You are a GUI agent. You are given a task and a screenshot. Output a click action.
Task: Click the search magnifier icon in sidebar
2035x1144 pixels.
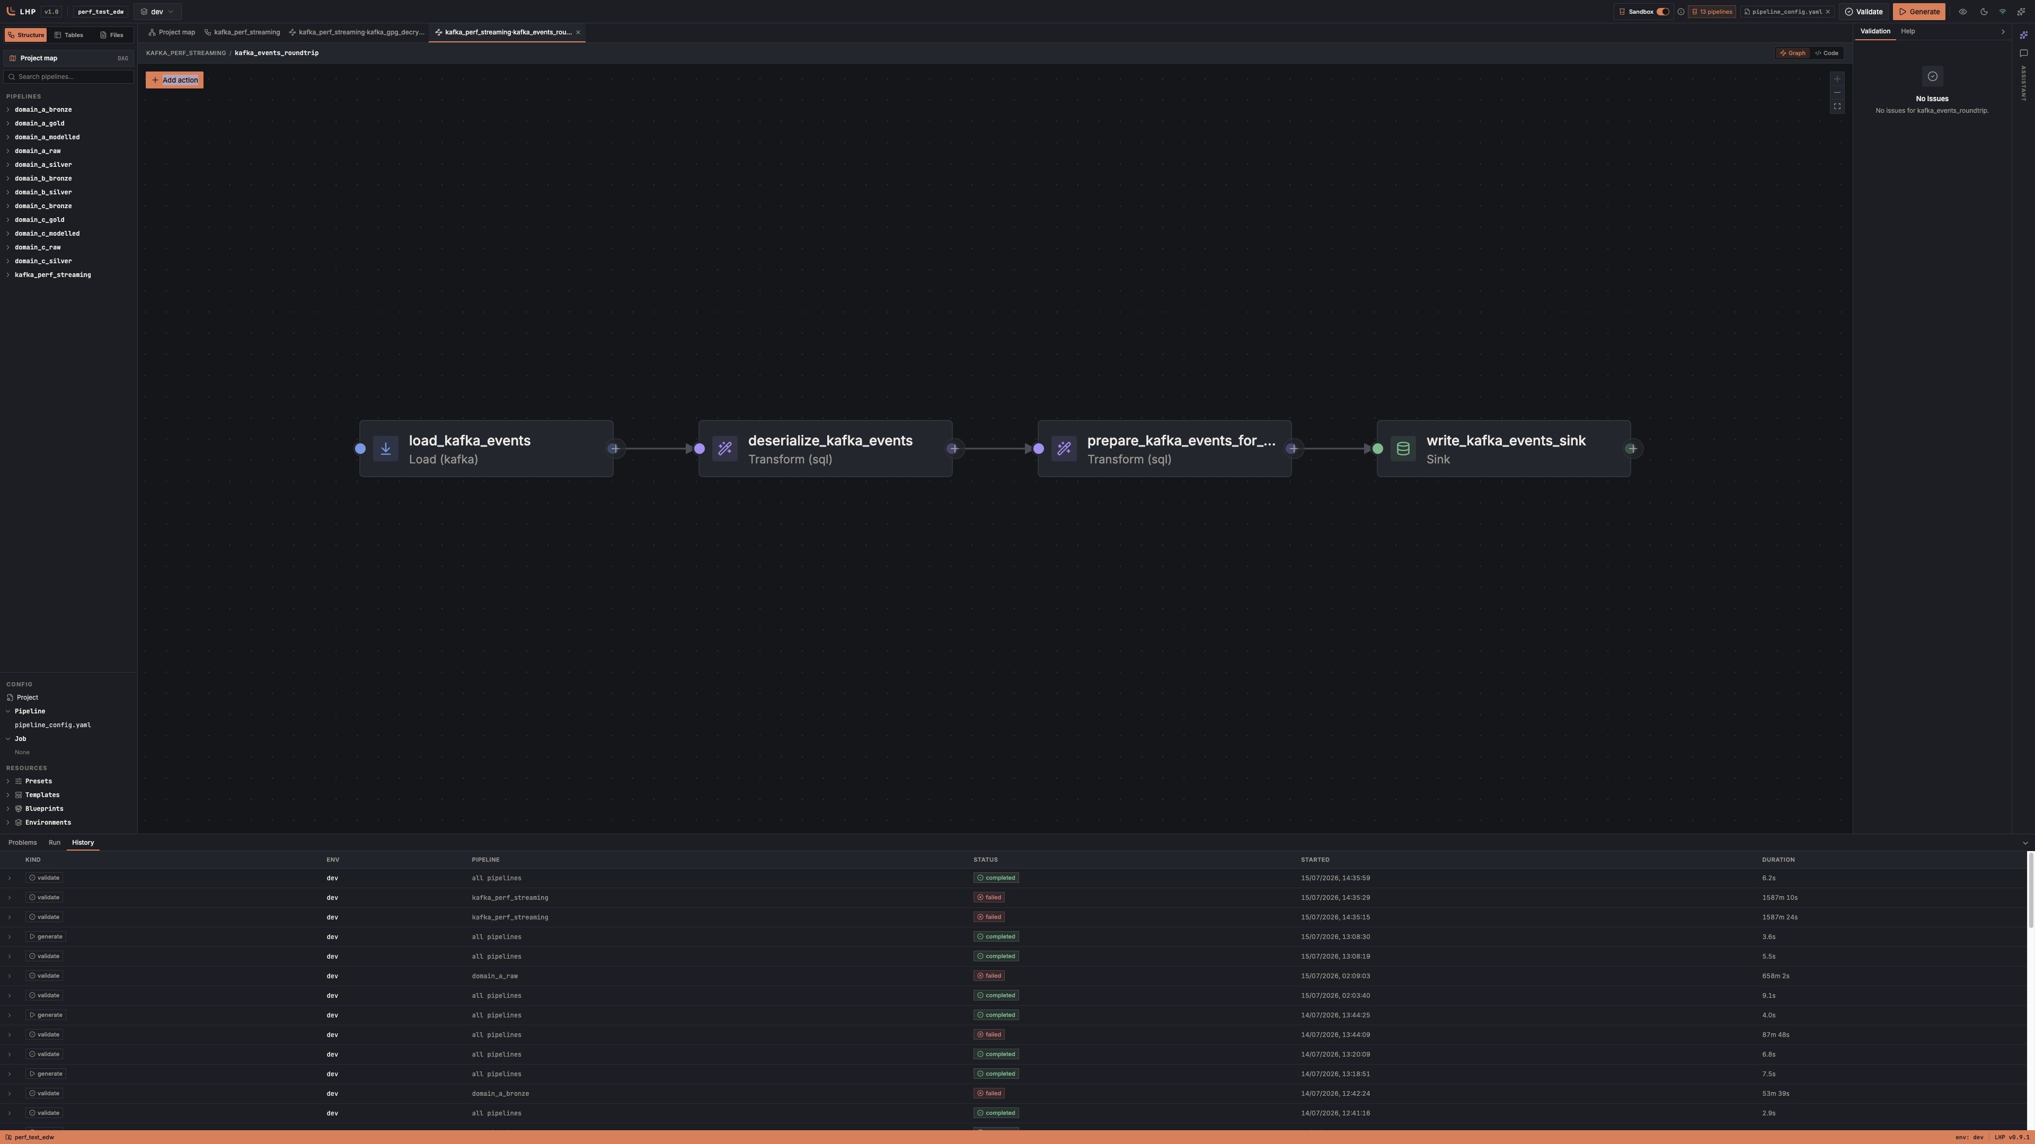click(x=12, y=77)
